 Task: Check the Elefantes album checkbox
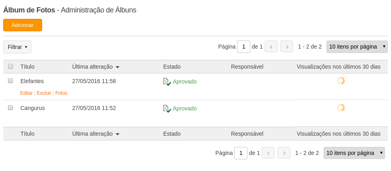(10, 81)
